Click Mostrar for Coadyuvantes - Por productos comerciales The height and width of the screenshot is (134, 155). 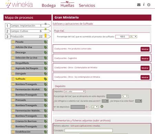pyautogui.click(x=145, y=49)
